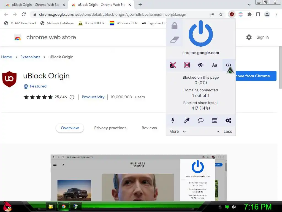
Task: Toggle disable JavaScript code icon
Action: tap(228, 65)
